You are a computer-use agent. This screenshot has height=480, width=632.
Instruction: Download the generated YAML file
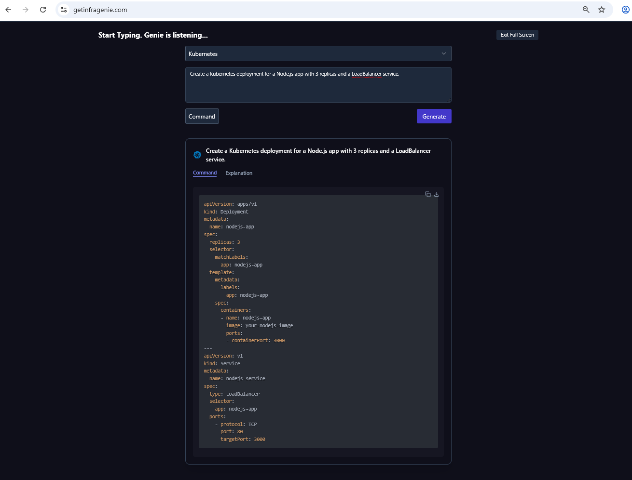(437, 194)
